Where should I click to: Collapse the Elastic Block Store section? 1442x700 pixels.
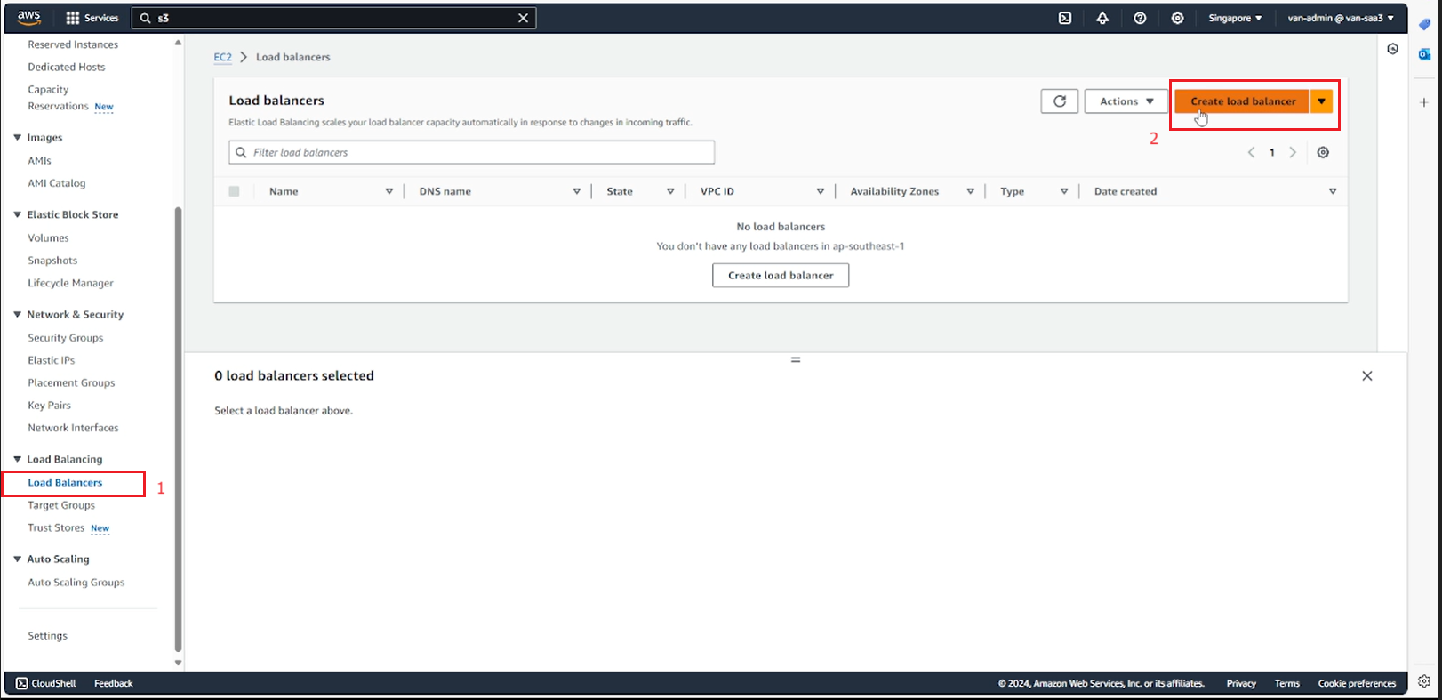point(17,214)
